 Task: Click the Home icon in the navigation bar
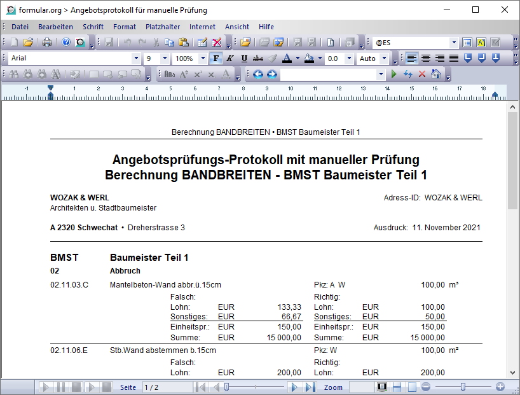pos(436,74)
